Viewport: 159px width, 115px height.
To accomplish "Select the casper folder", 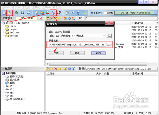I will 13,29.
